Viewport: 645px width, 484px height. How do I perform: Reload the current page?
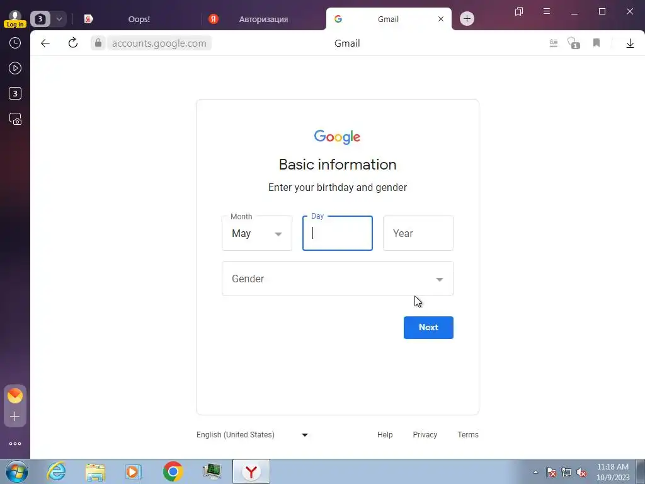click(x=73, y=43)
